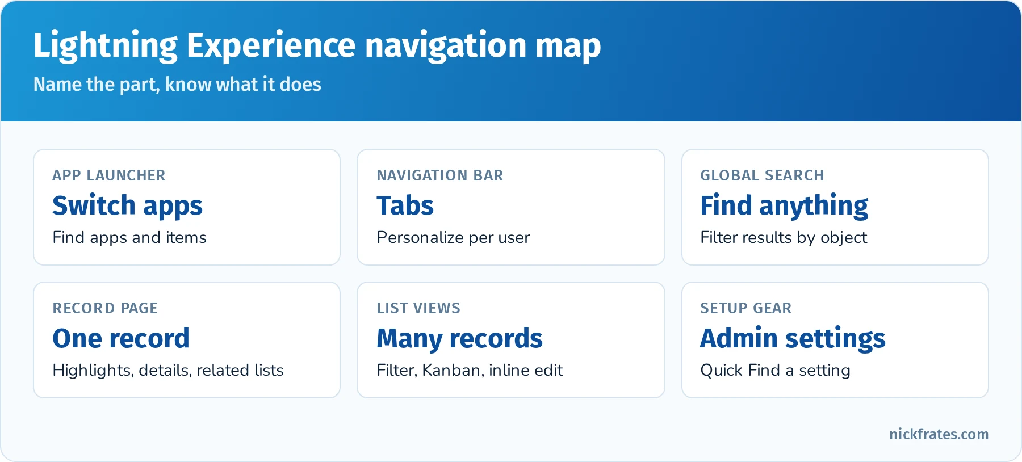
Task: Select the 'One record' heading
Action: coord(121,338)
